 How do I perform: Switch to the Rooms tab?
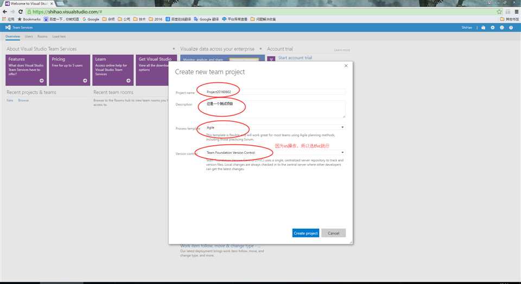(42, 36)
